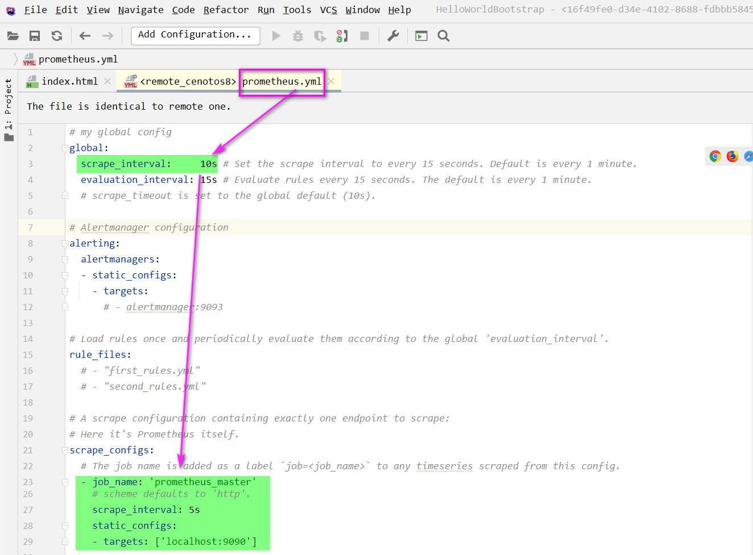Open the Help menu
Viewport: 753px width, 555px height.
(400, 10)
